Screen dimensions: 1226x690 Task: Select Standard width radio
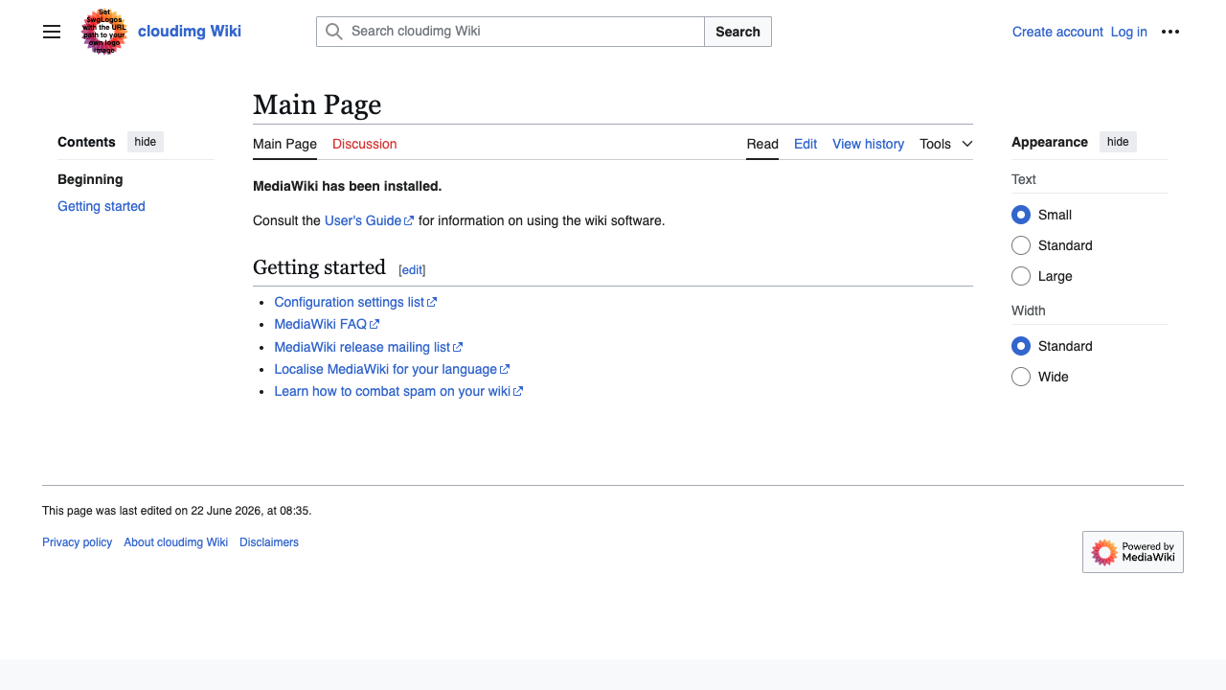1021,346
